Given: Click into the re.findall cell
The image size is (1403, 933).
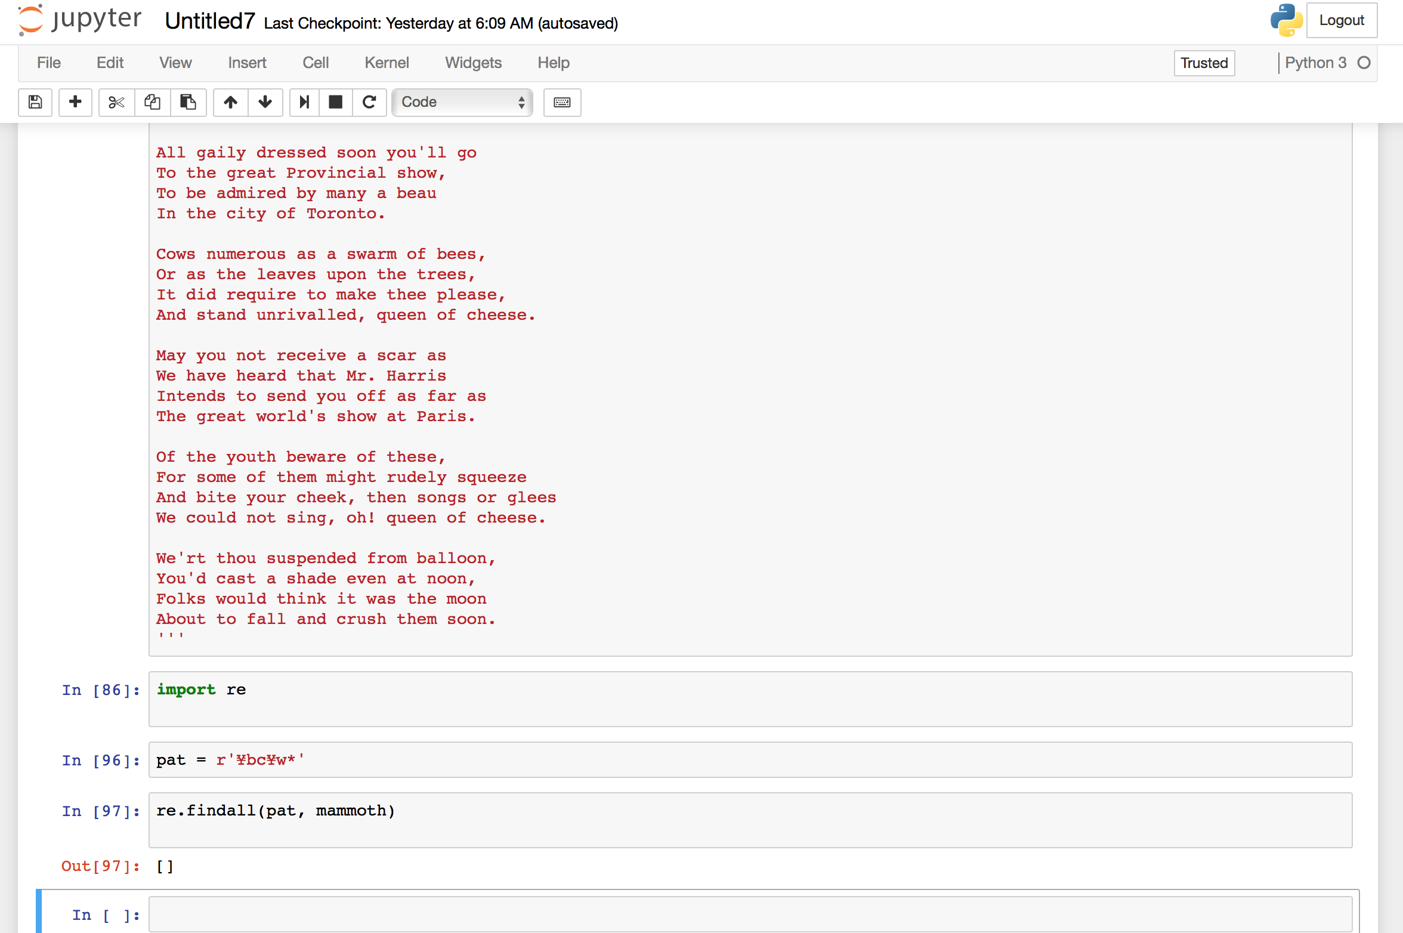Looking at the screenshot, I should tap(750, 820).
